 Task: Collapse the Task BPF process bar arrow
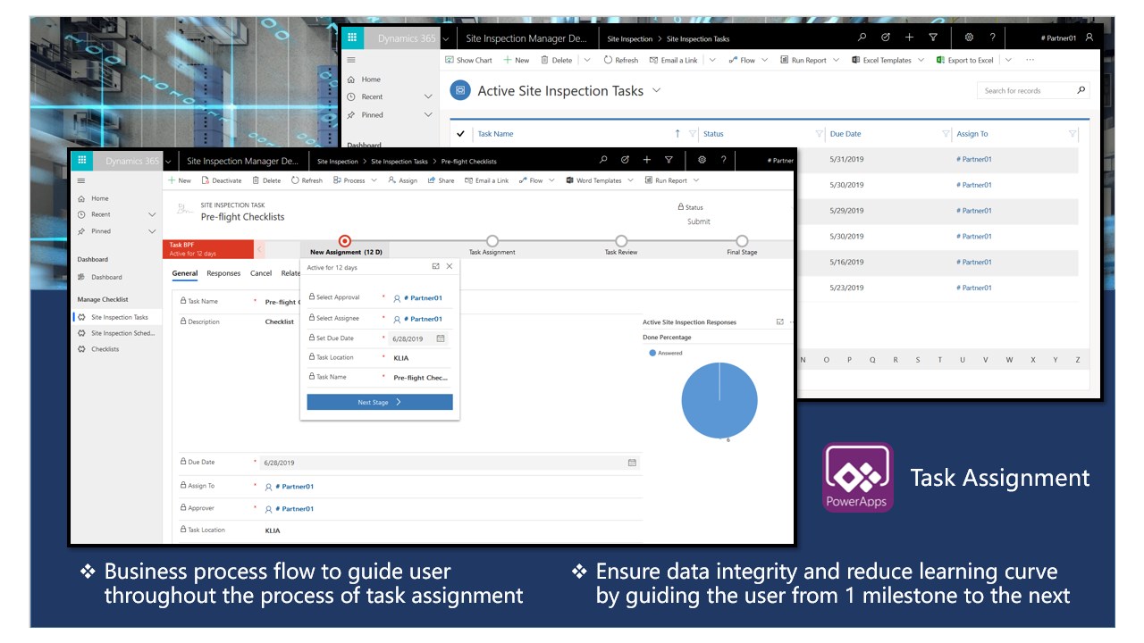point(260,250)
